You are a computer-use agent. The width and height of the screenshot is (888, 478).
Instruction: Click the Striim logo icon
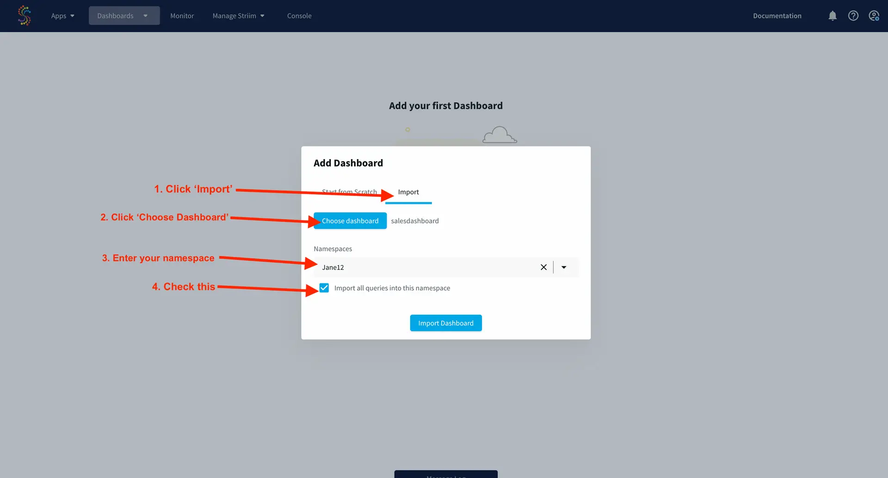tap(24, 16)
